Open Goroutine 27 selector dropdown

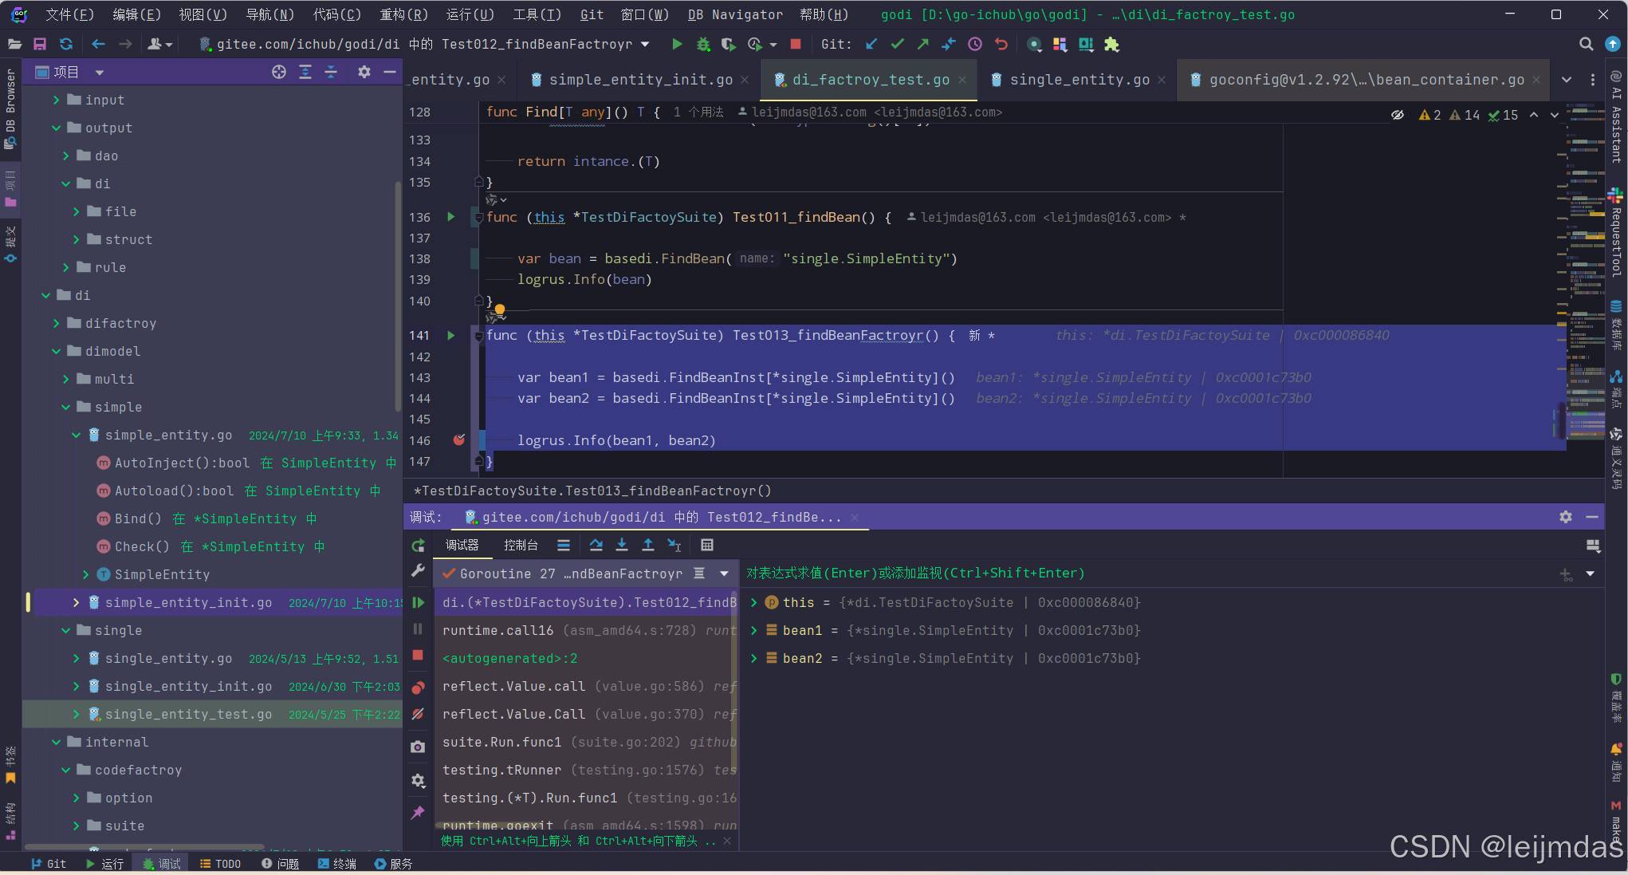tap(724, 573)
